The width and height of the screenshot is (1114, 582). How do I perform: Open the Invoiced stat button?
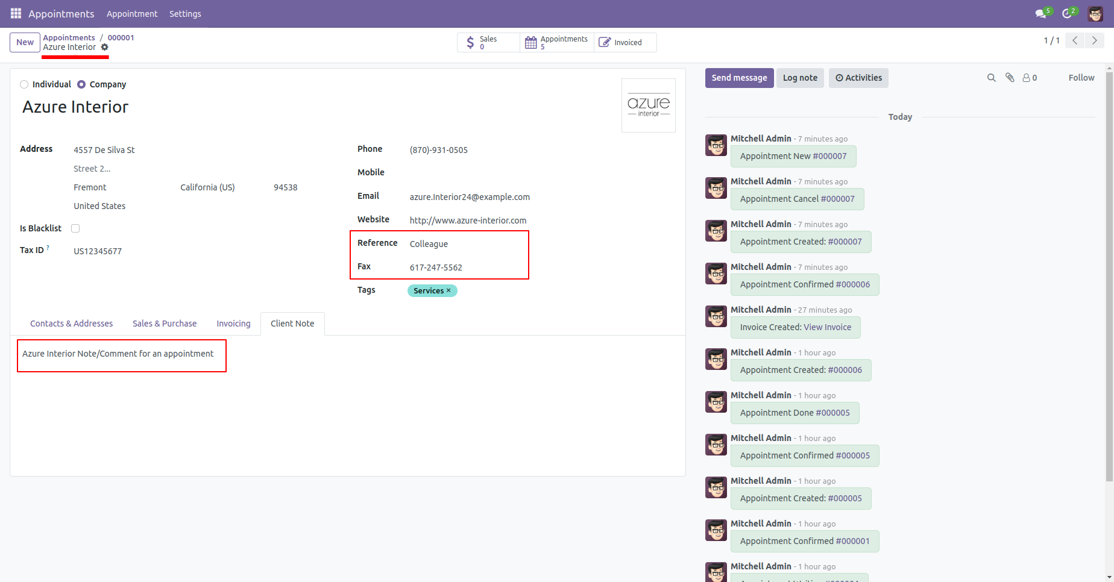pos(625,42)
